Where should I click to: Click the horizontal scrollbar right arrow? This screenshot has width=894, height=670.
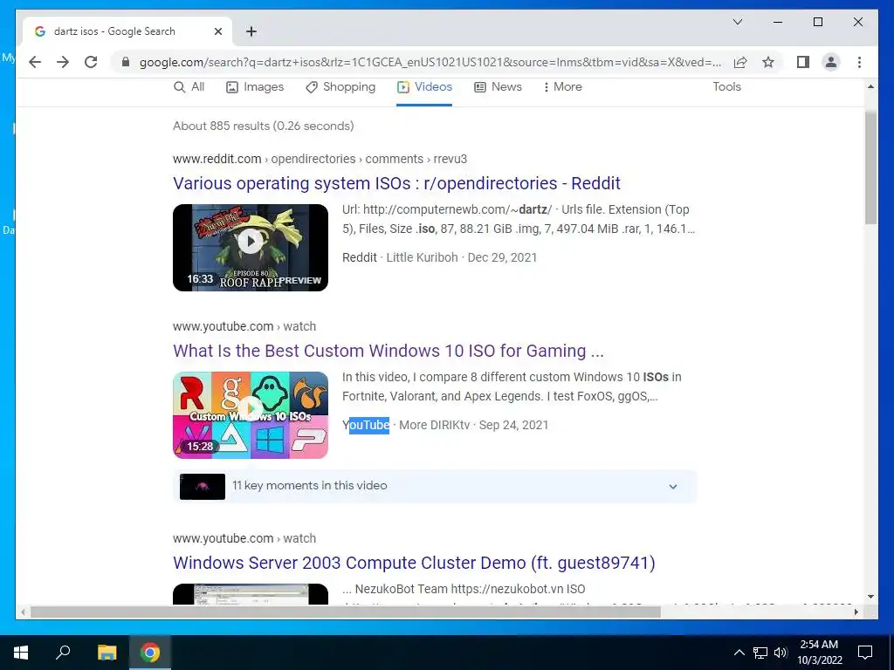(x=856, y=612)
